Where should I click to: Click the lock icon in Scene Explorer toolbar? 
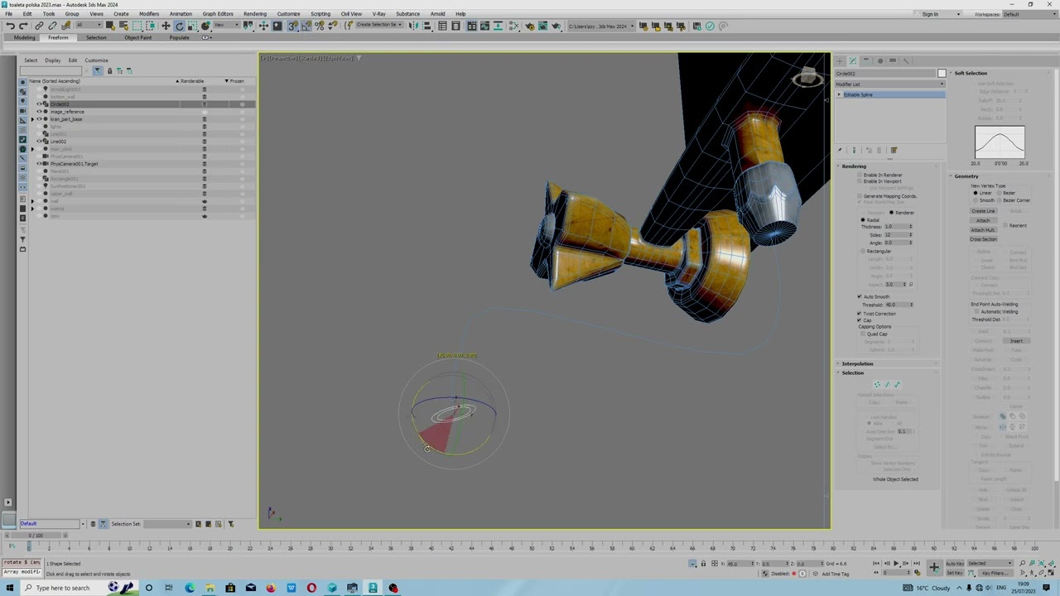click(x=109, y=70)
